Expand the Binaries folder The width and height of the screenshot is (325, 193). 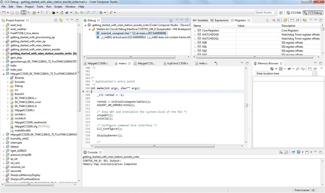pyautogui.click(x=8, y=78)
